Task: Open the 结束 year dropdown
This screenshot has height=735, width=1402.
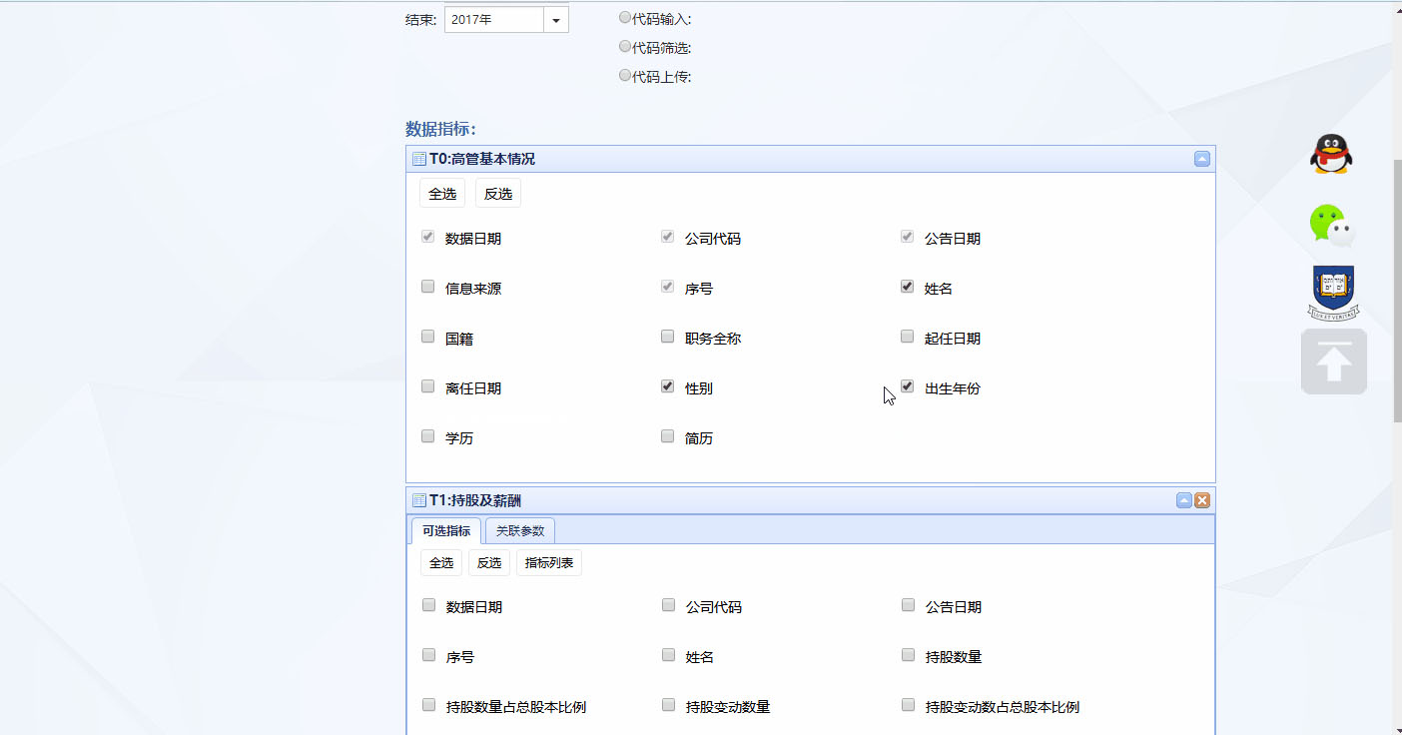Action: coord(556,20)
